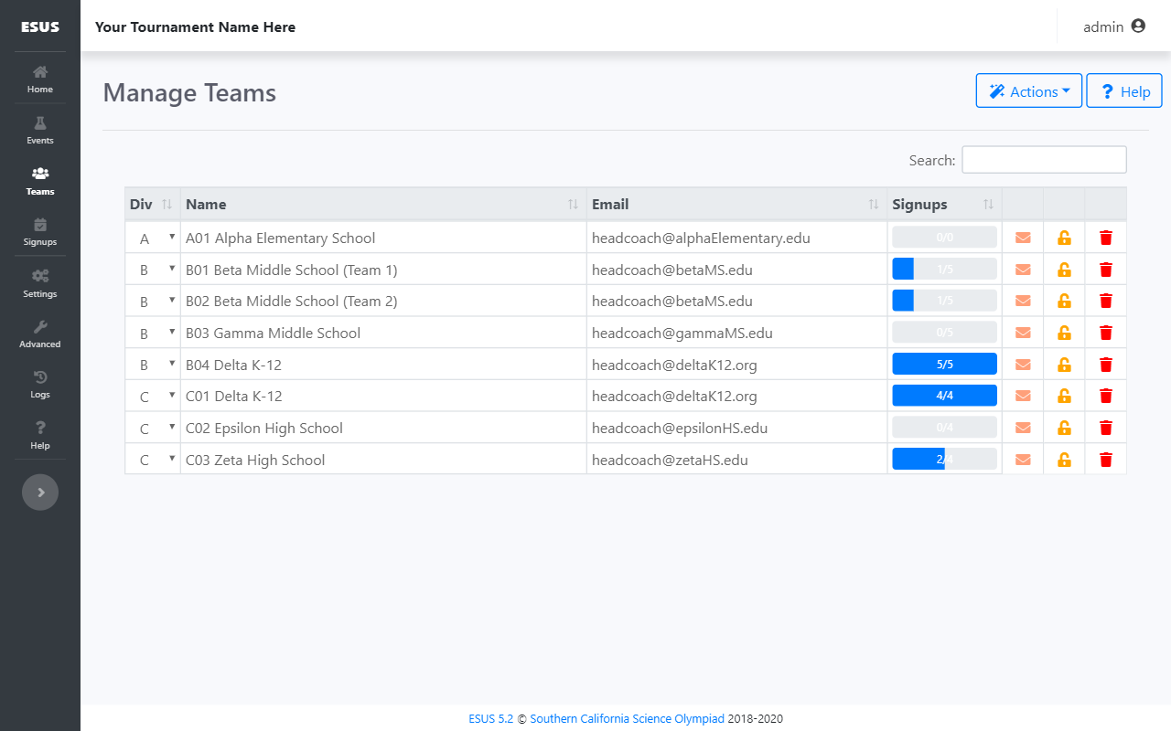Toggle the lock on C01 Delta K-12
Screen dimensions: 1171x731
point(1064,397)
